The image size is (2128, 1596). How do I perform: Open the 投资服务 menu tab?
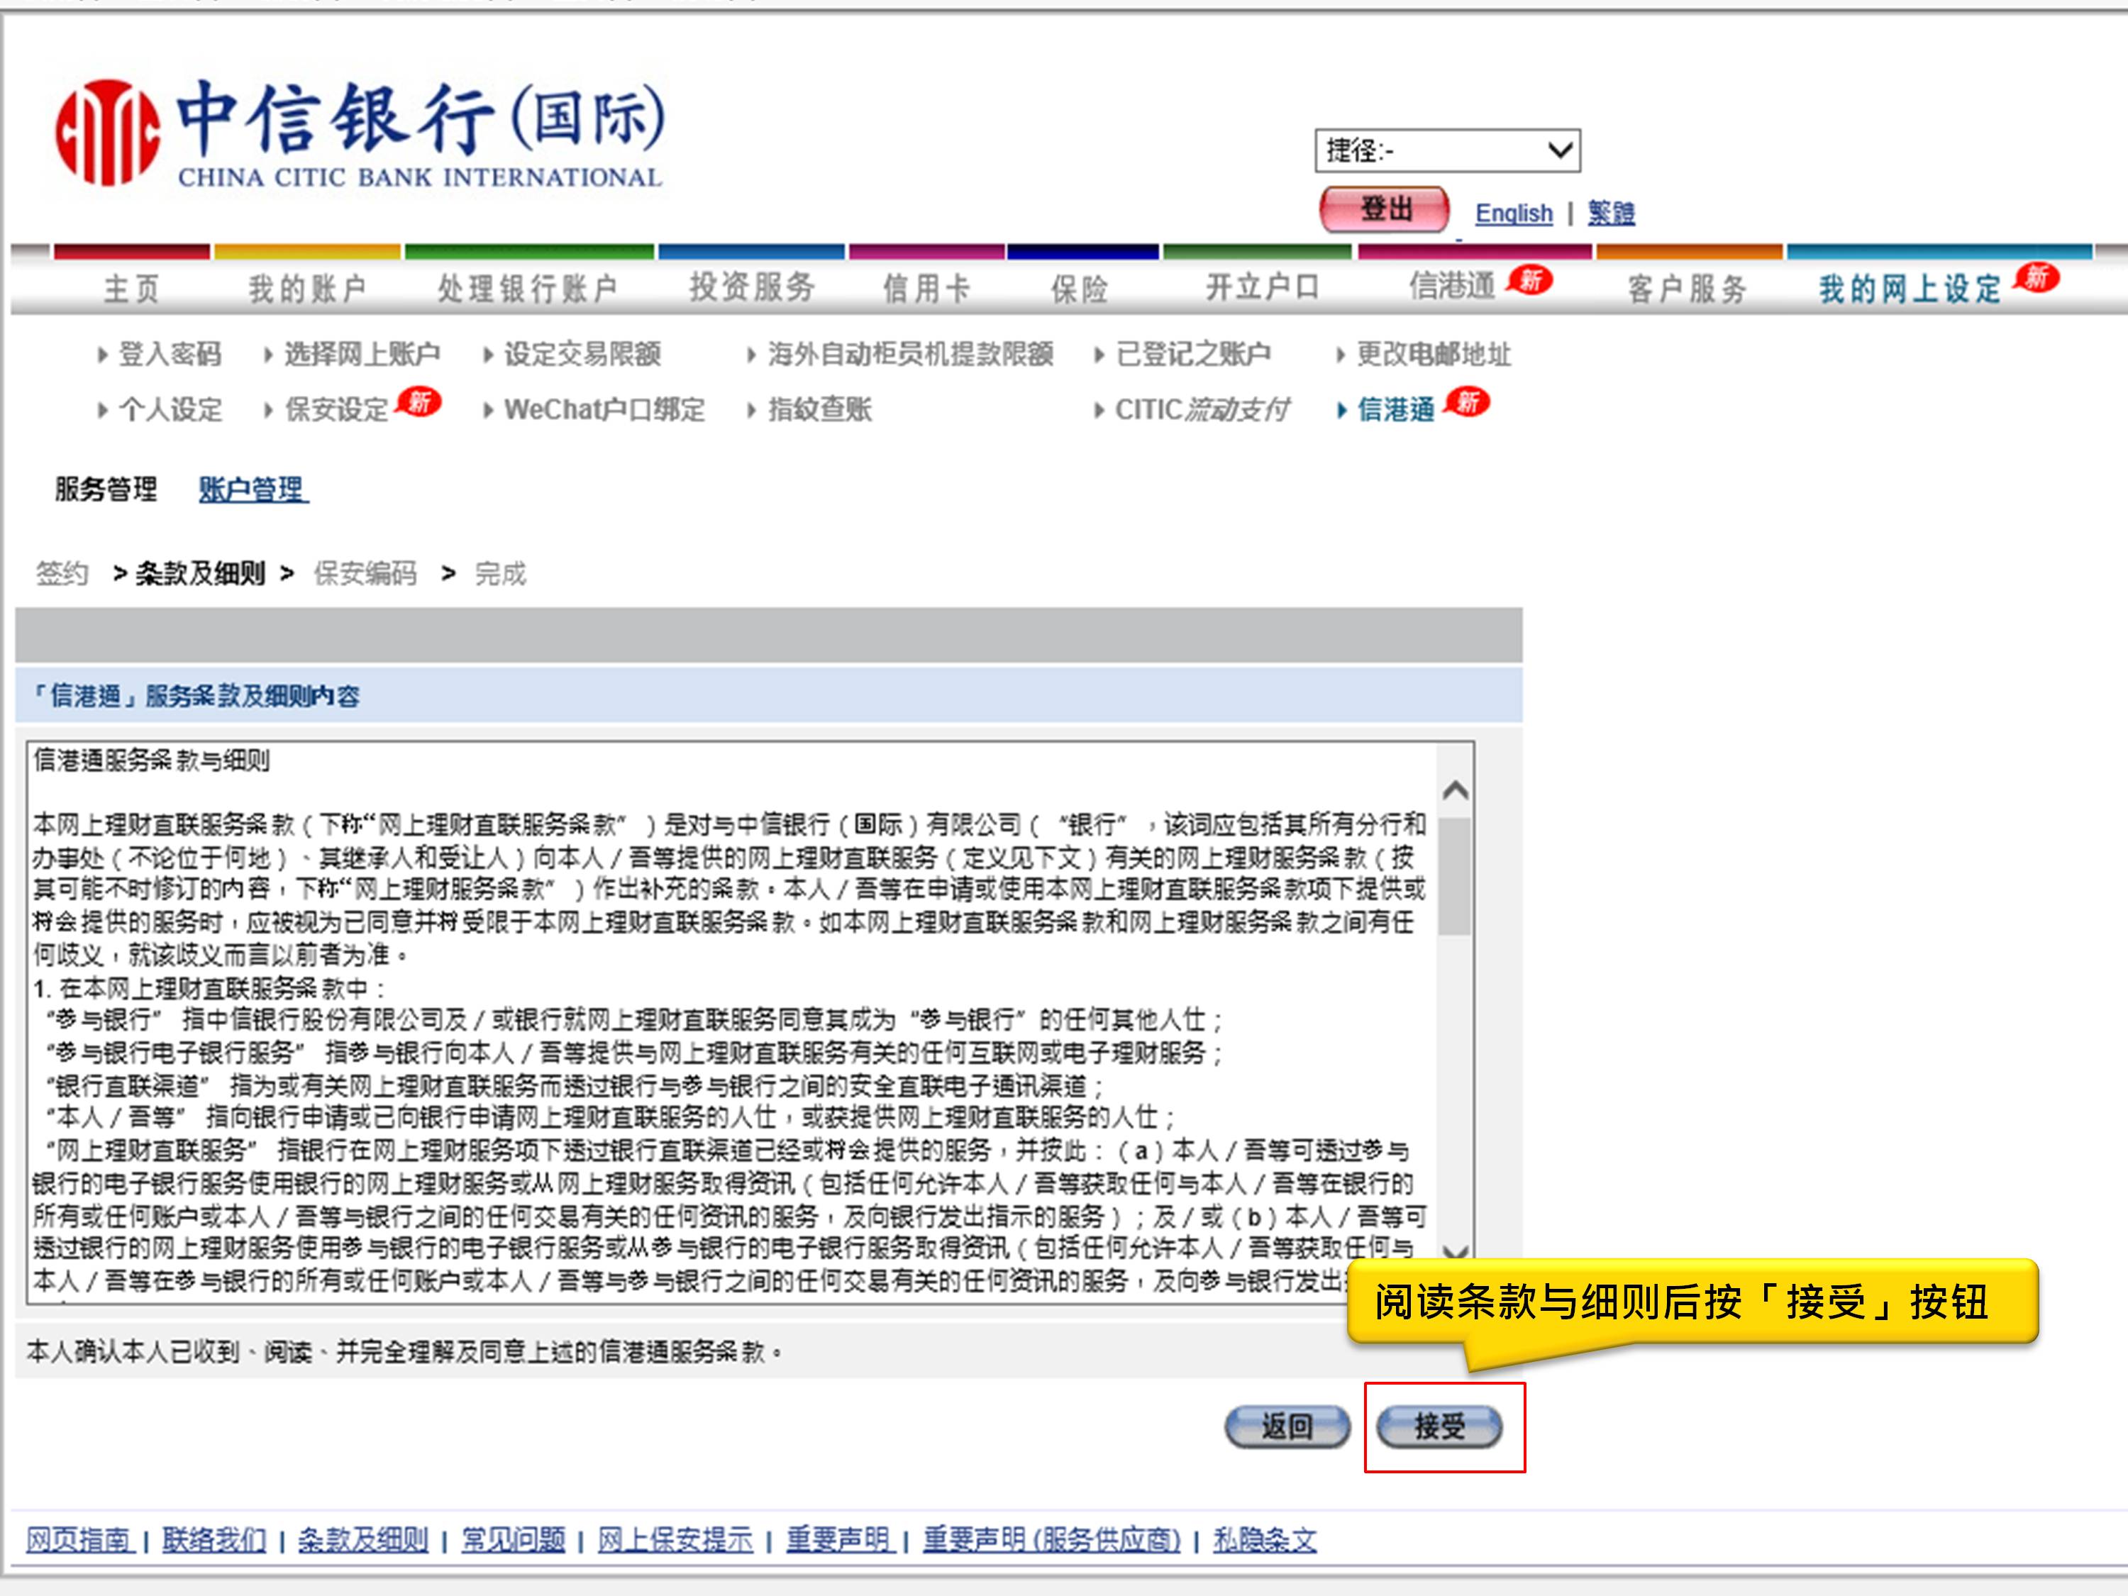click(x=751, y=287)
